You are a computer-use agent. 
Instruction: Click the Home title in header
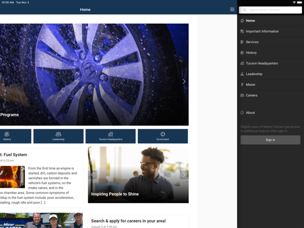85,9
